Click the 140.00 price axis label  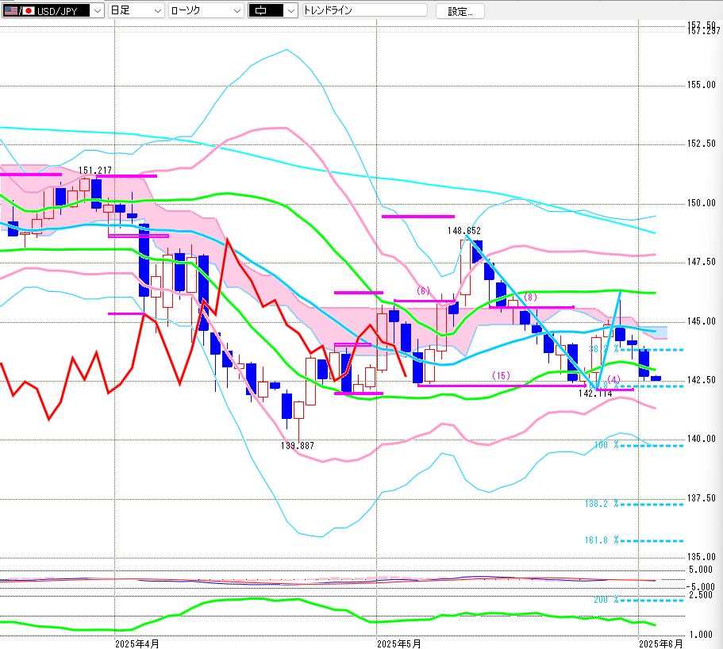pos(702,440)
